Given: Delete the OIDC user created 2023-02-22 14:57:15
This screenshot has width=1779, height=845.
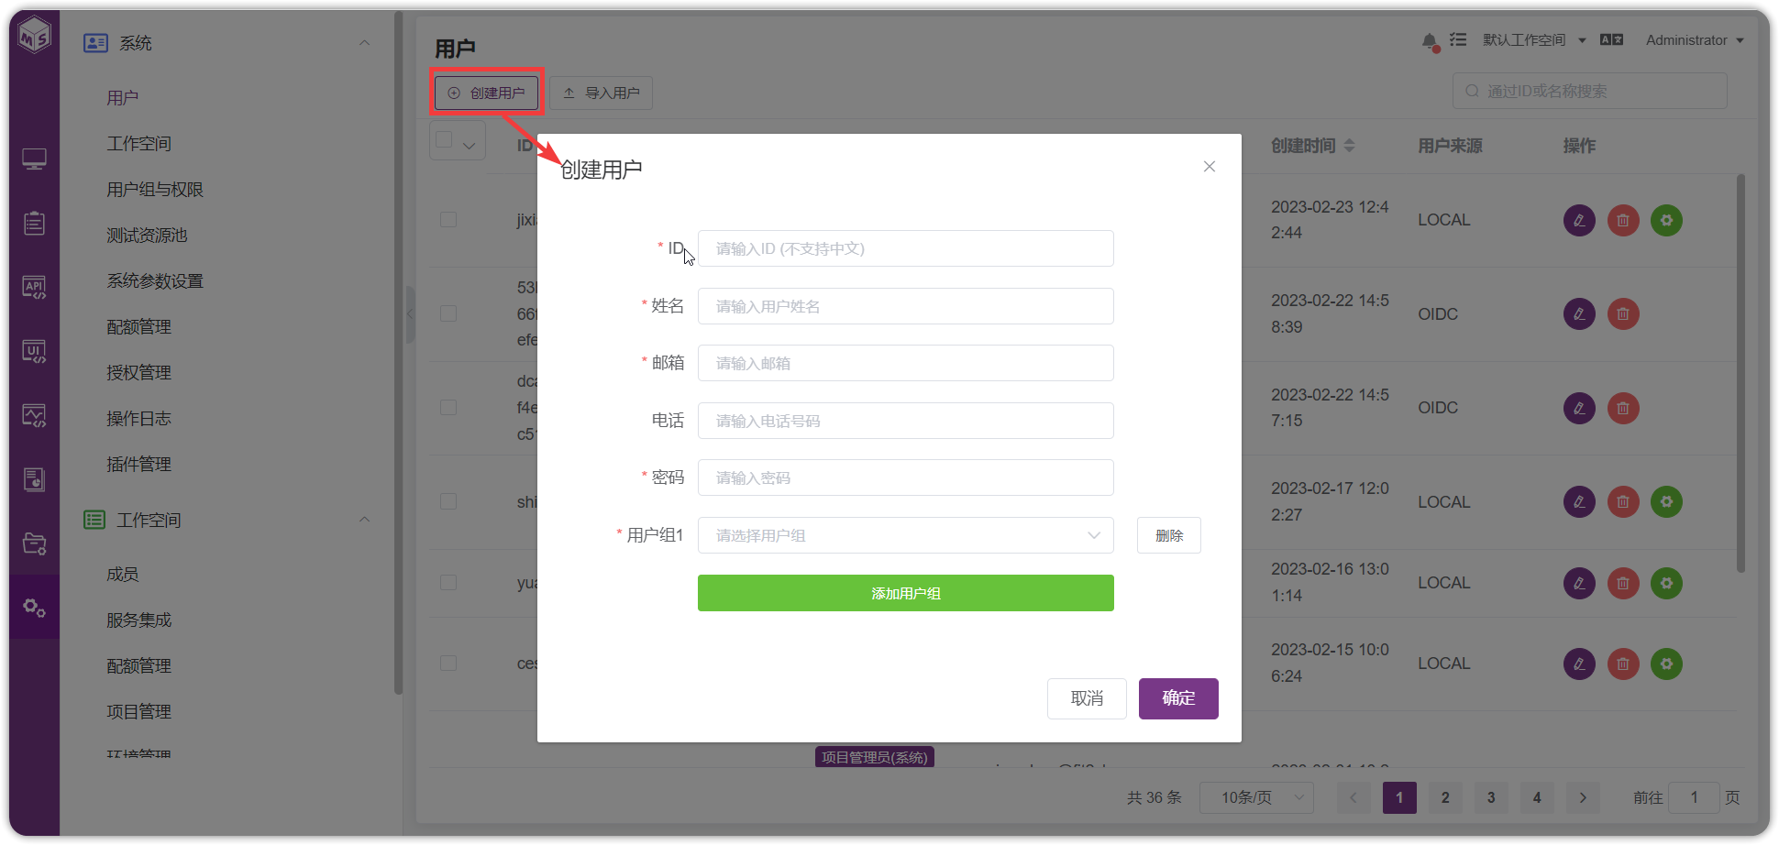Looking at the screenshot, I should 1623,408.
